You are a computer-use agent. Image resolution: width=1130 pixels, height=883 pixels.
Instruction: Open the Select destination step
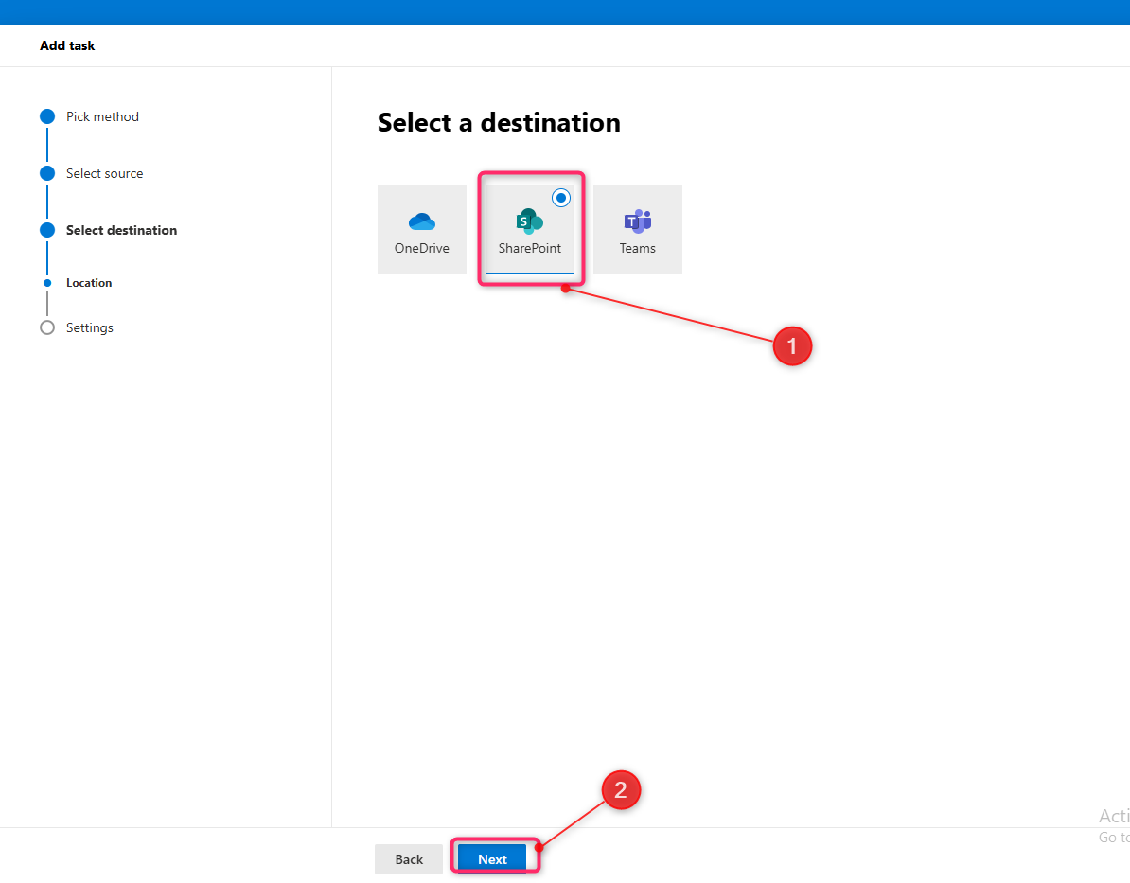click(121, 230)
